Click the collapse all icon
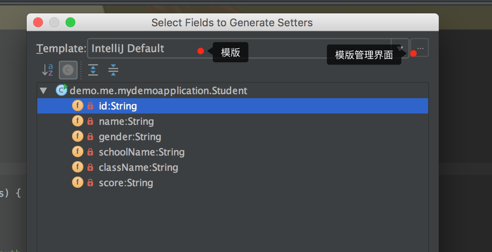492x252 pixels. click(x=113, y=70)
